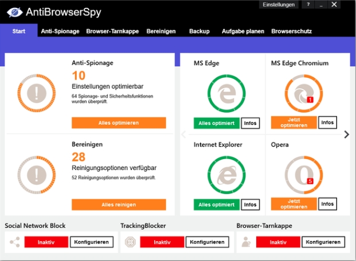
Task: Toggle Social Network Block Inaktiv status
Action: point(46,242)
